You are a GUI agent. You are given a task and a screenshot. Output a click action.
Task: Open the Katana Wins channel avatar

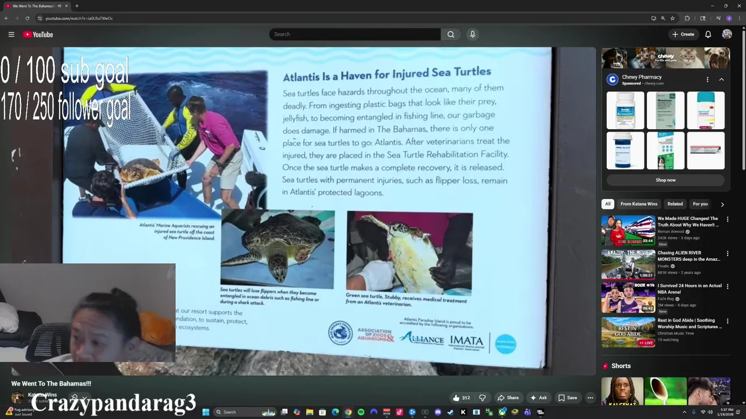tap(17, 398)
